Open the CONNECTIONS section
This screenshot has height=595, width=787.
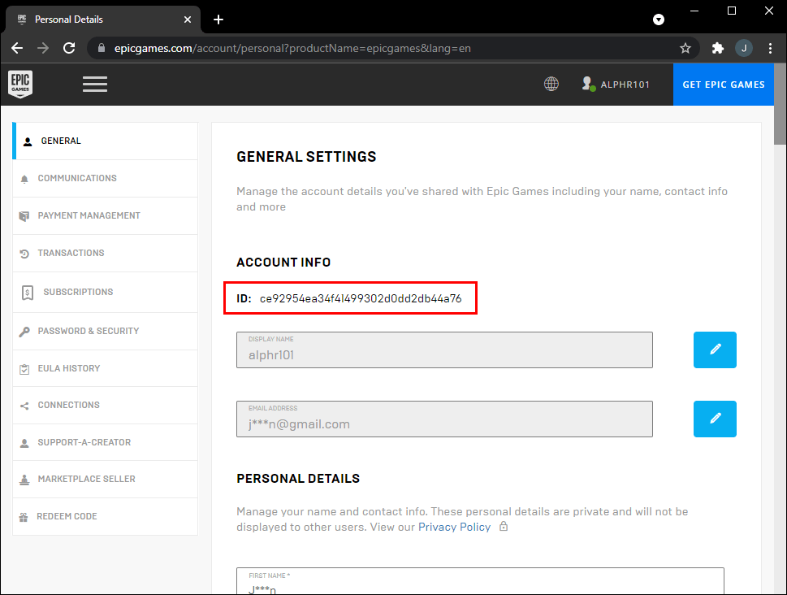106,405
